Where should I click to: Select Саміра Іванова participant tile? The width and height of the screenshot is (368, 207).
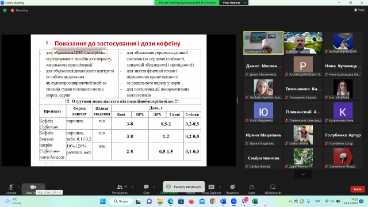263,158
